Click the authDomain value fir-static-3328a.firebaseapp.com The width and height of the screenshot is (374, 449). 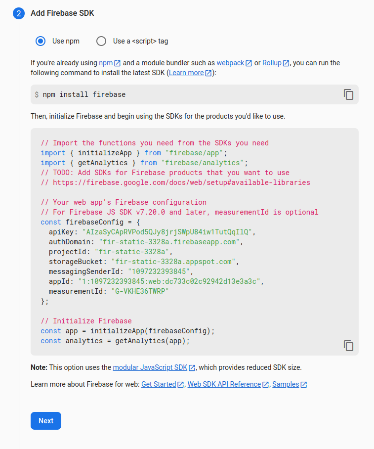click(169, 242)
